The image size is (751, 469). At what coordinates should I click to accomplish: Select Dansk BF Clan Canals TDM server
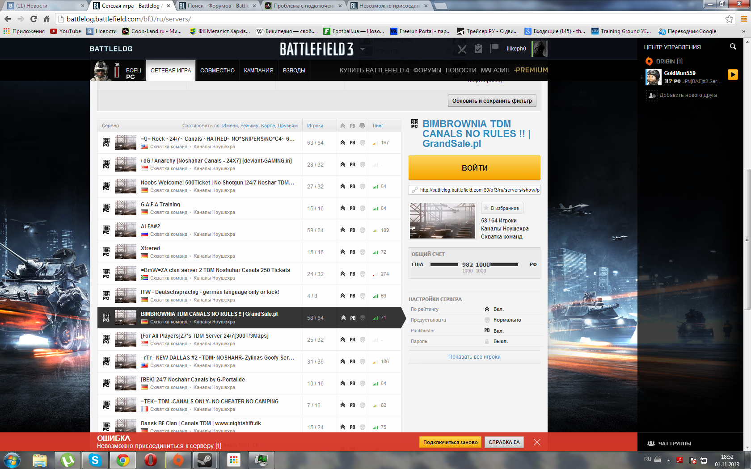(x=249, y=424)
